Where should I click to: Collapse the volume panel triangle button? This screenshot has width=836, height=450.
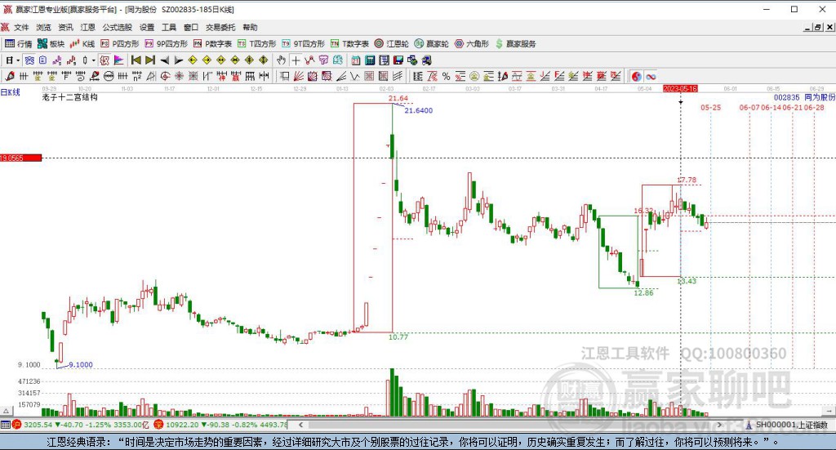tap(6, 411)
